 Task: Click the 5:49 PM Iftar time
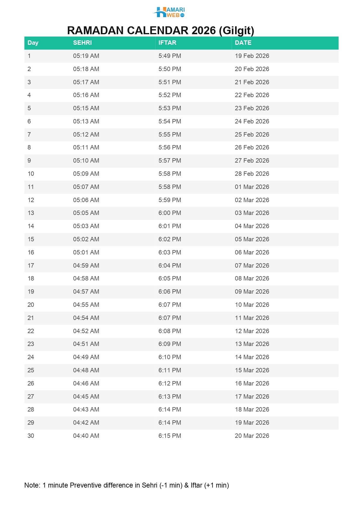click(170, 56)
